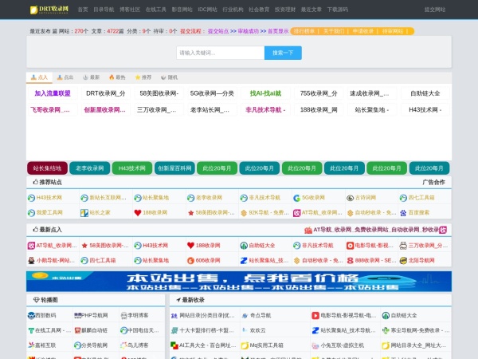Click the 百度搜索 paw icon

click(403, 213)
